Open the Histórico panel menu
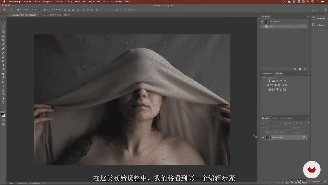Viewport: 328px width, 185px height. coord(308,17)
